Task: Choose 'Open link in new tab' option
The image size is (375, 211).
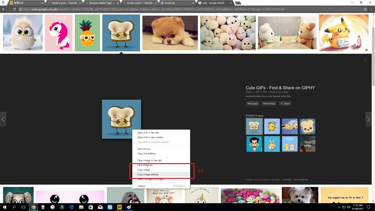Action: (148, 132)
